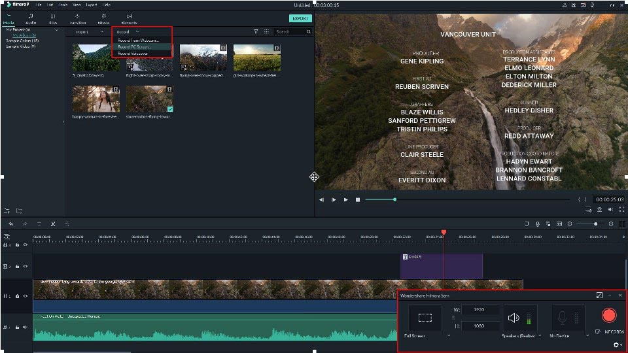628x353 pixels.
Task: Click the red playhead marker on the timeline ruler
Action: click(444, 233)
